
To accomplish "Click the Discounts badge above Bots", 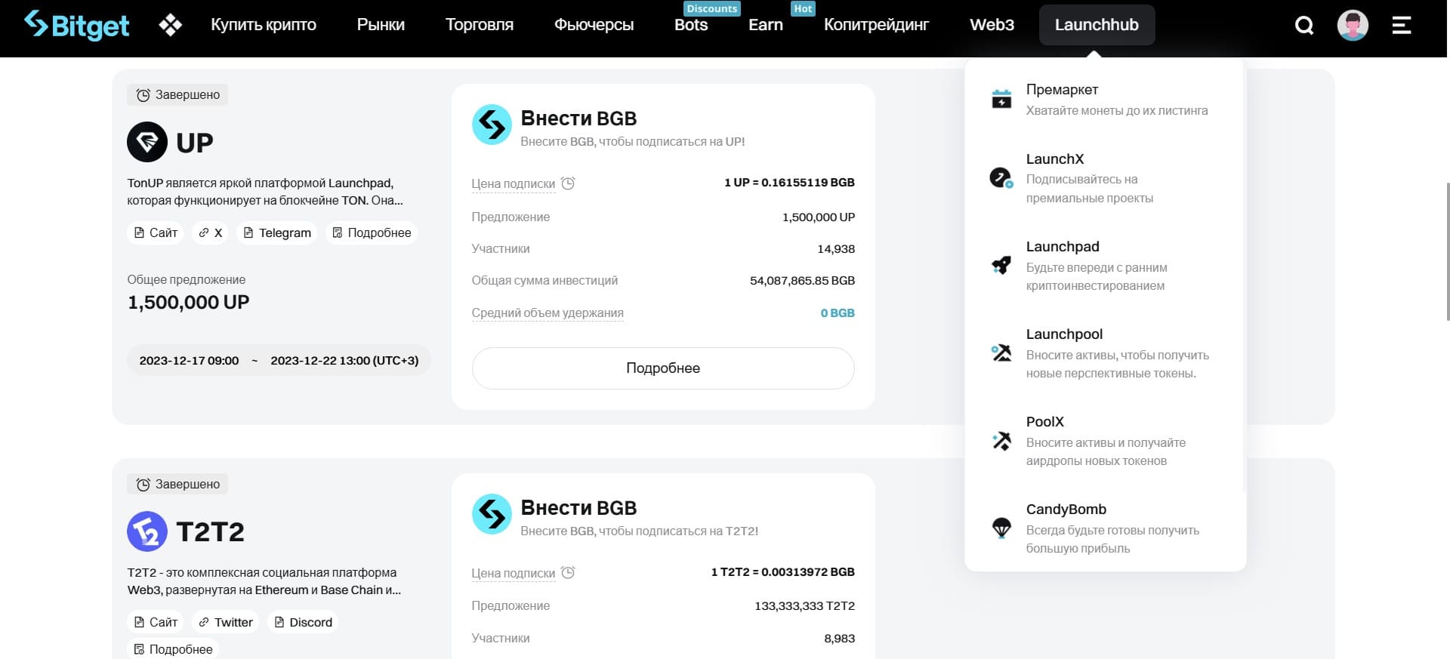I will pyautogui.click(x=712, y=8).
